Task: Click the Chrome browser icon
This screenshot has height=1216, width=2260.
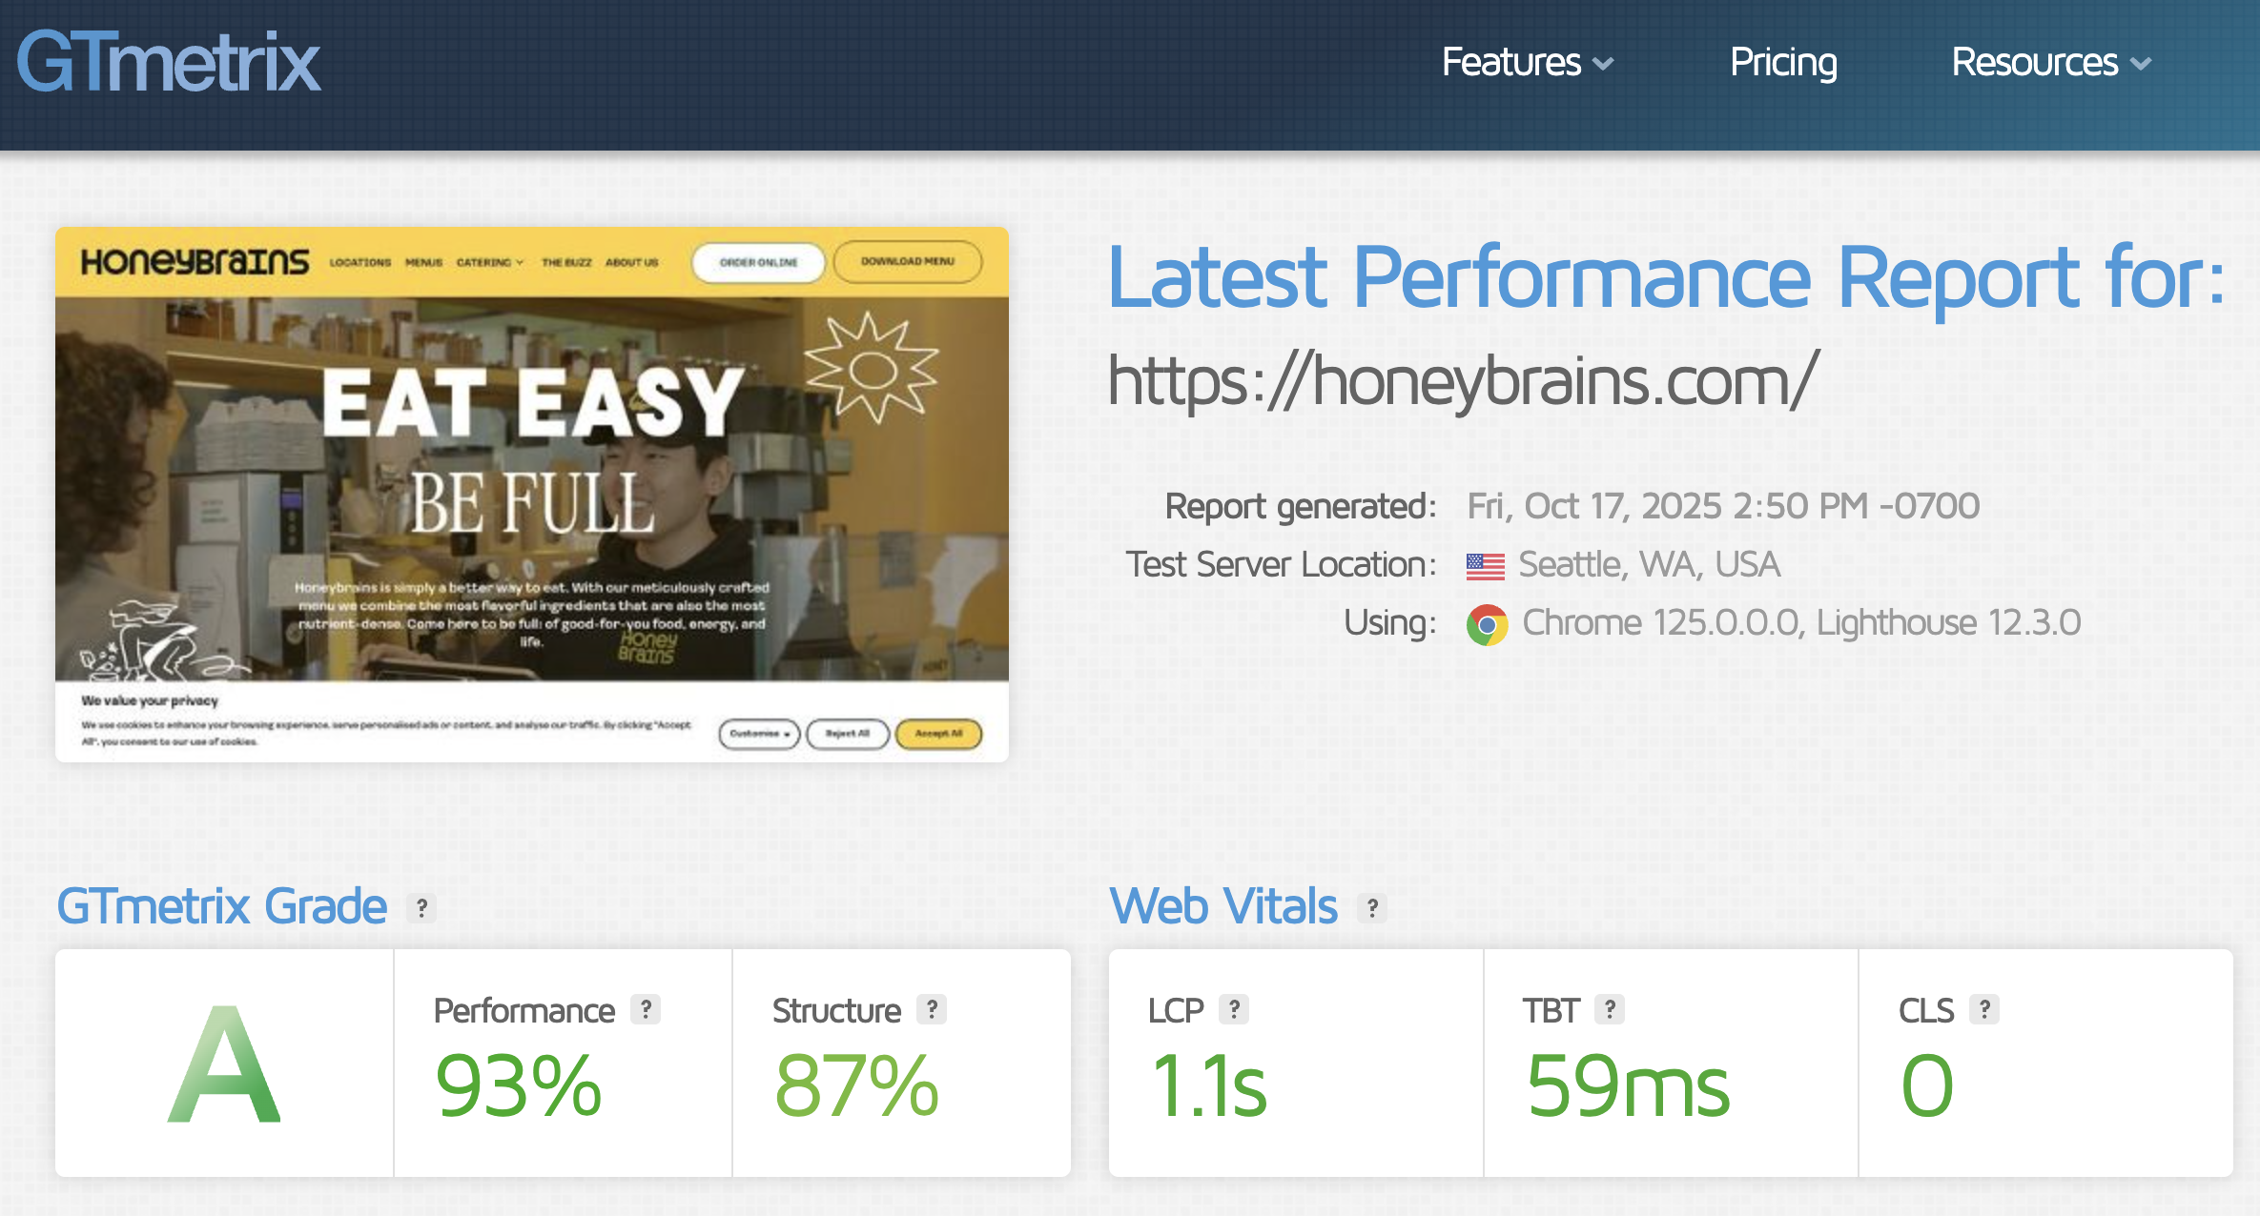Action: [x=1487, y=624]
